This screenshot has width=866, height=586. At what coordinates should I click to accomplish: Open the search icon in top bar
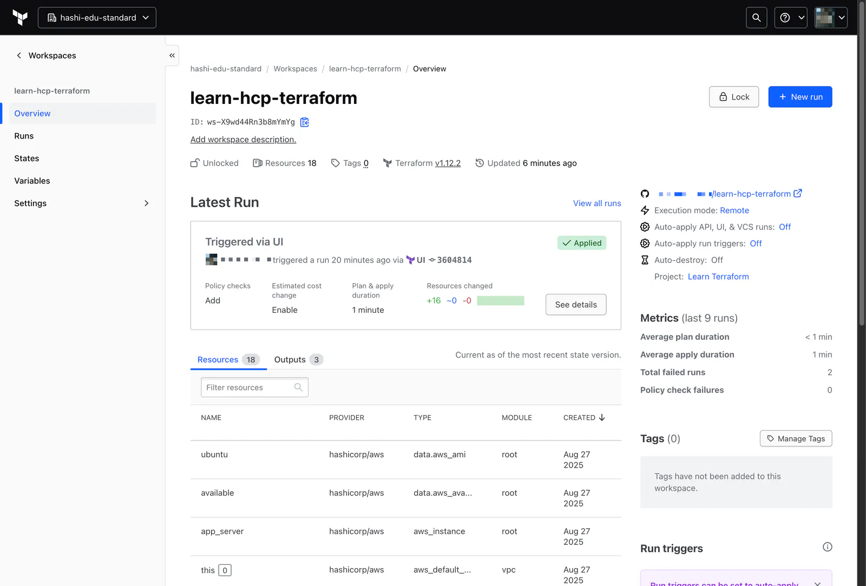(x=756, y=18)
